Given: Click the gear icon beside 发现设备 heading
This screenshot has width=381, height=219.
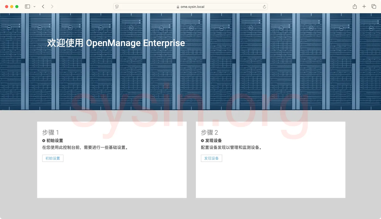Looking at the screenshot, I should (202, 141).
